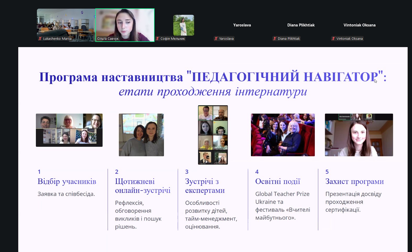Viewport: 412px width, 252px height.
Task: Click the small 'Vintoniak Oksana' label beside the mic
Action: click(x=350, y=39)
